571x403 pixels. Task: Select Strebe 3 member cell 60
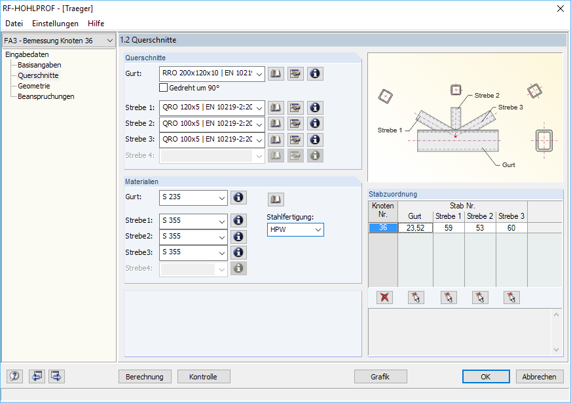click(511, 228)
